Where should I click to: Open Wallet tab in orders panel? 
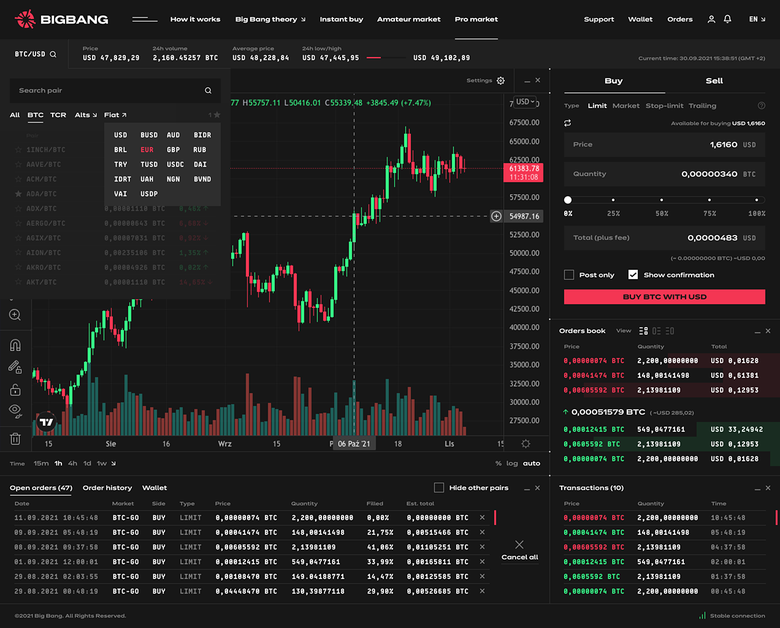[155, 488]
